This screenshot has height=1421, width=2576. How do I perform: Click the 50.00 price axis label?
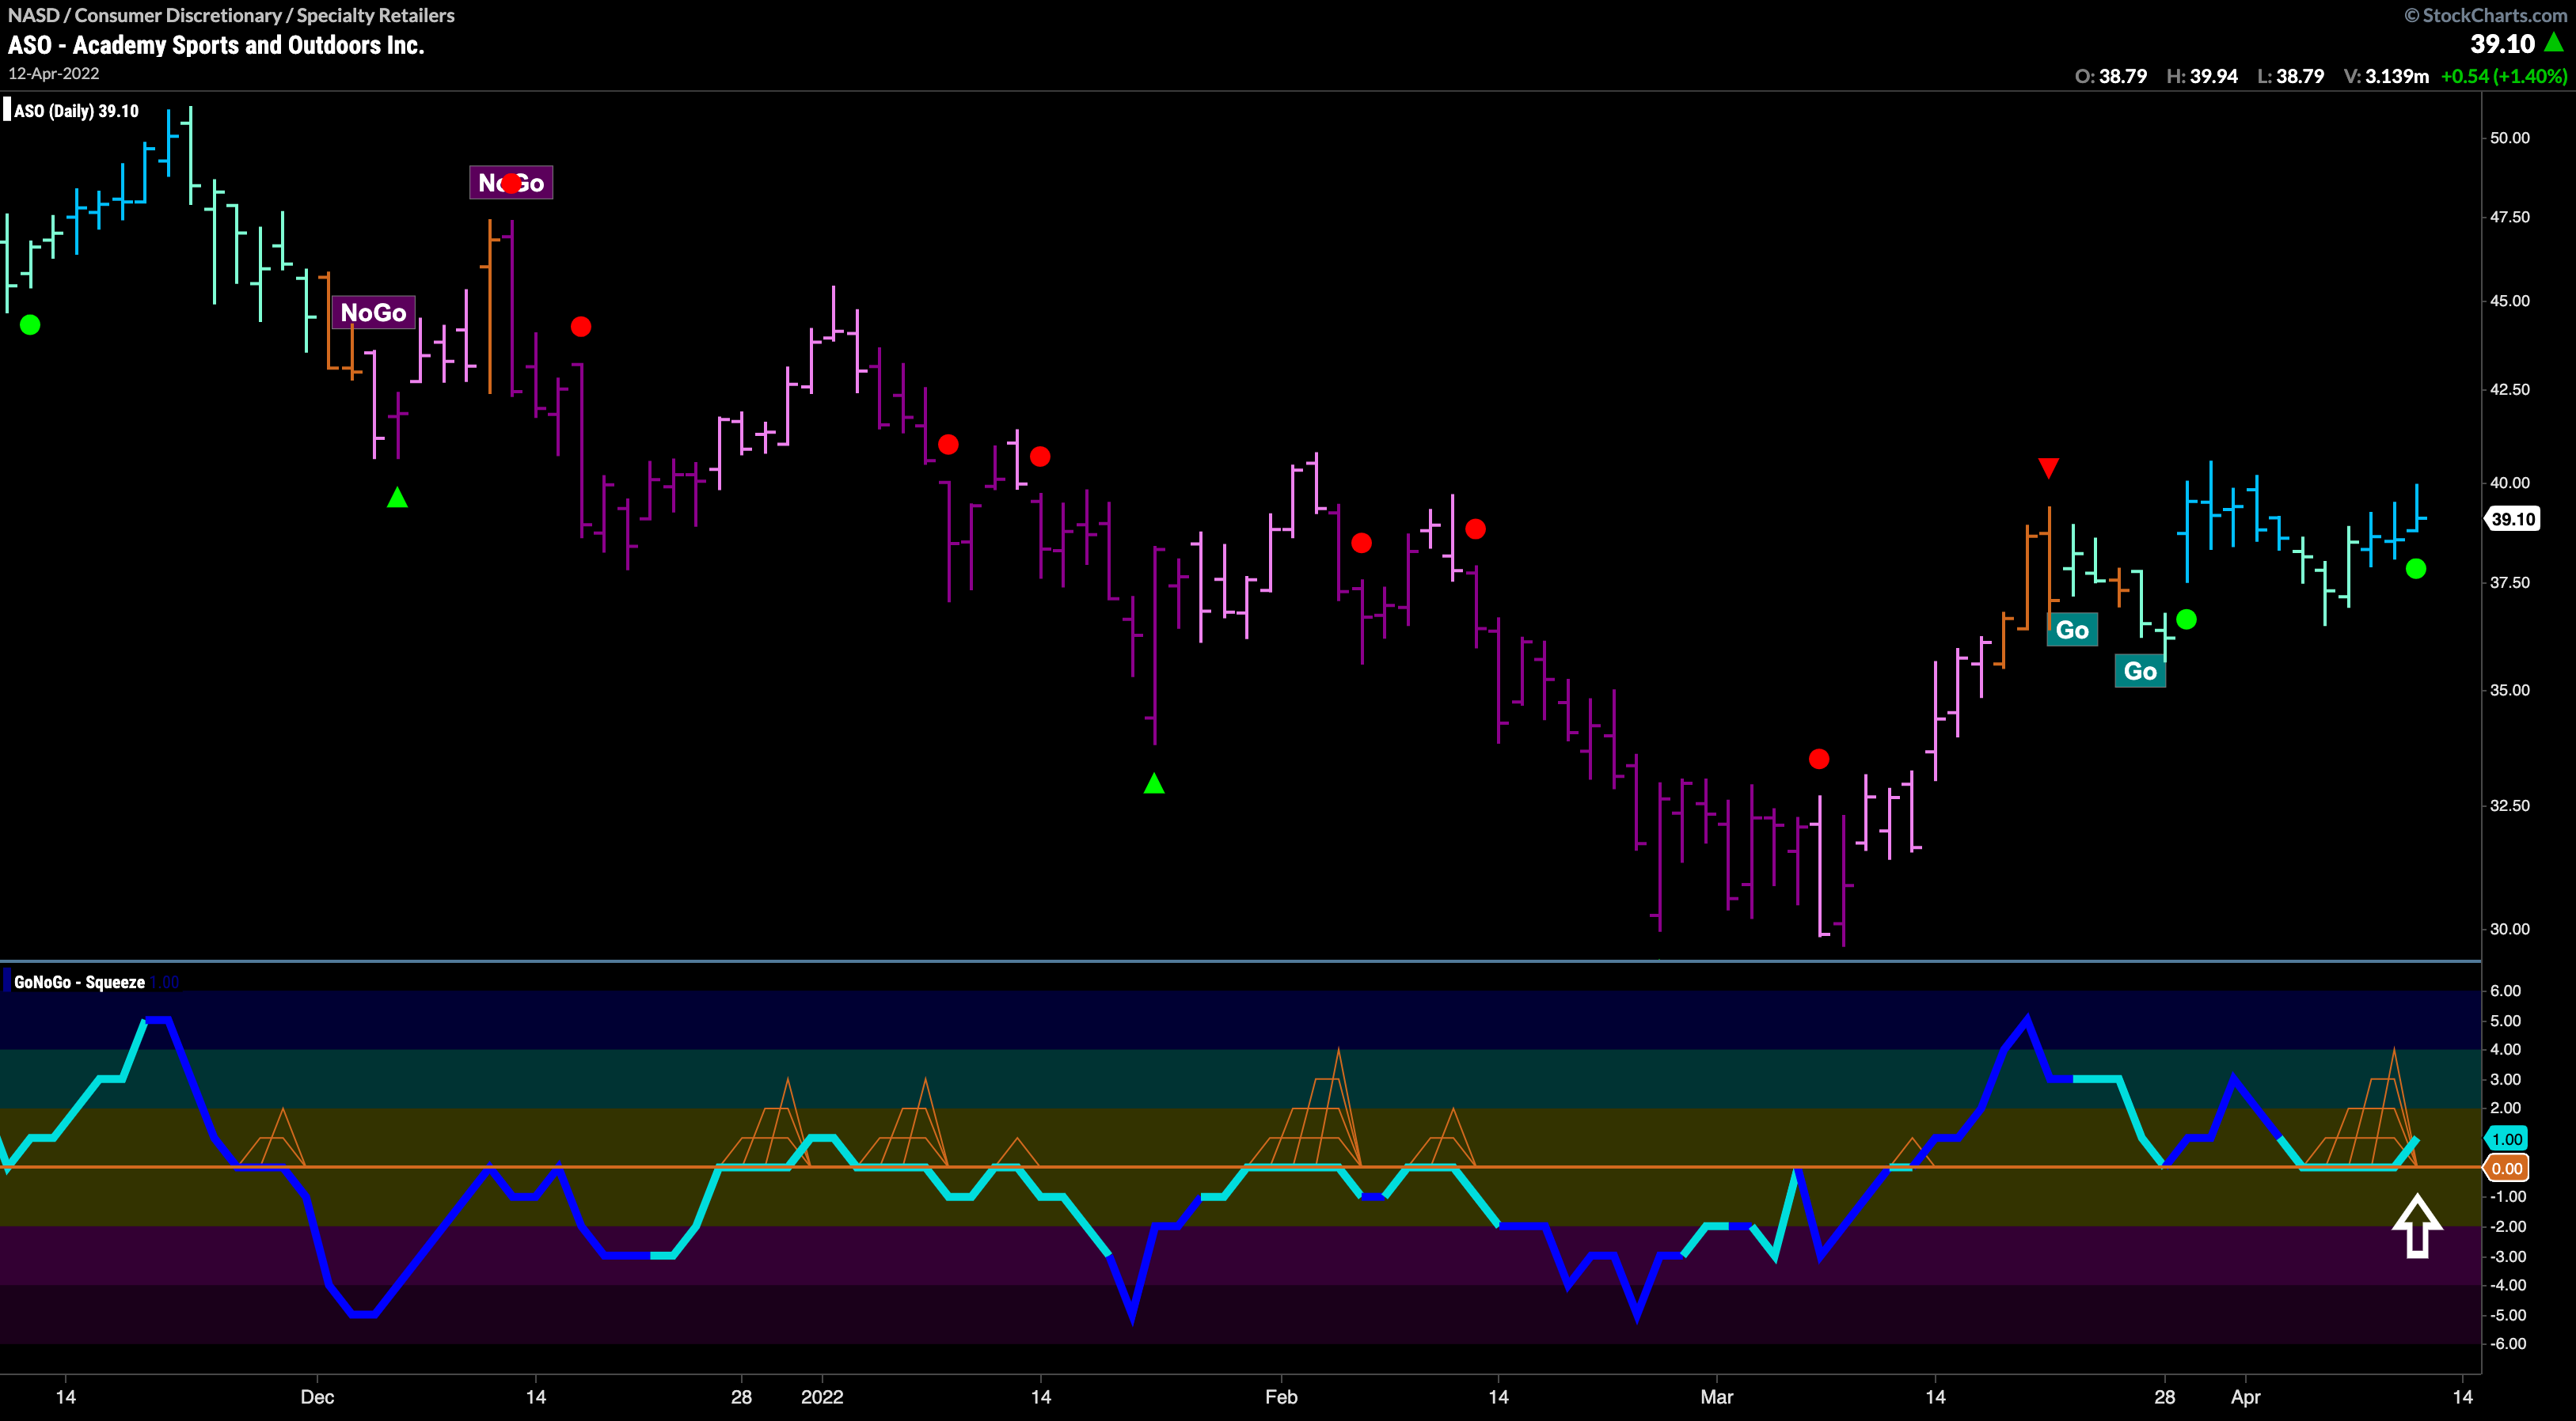pyautogui.click(x=2509, y=138)
